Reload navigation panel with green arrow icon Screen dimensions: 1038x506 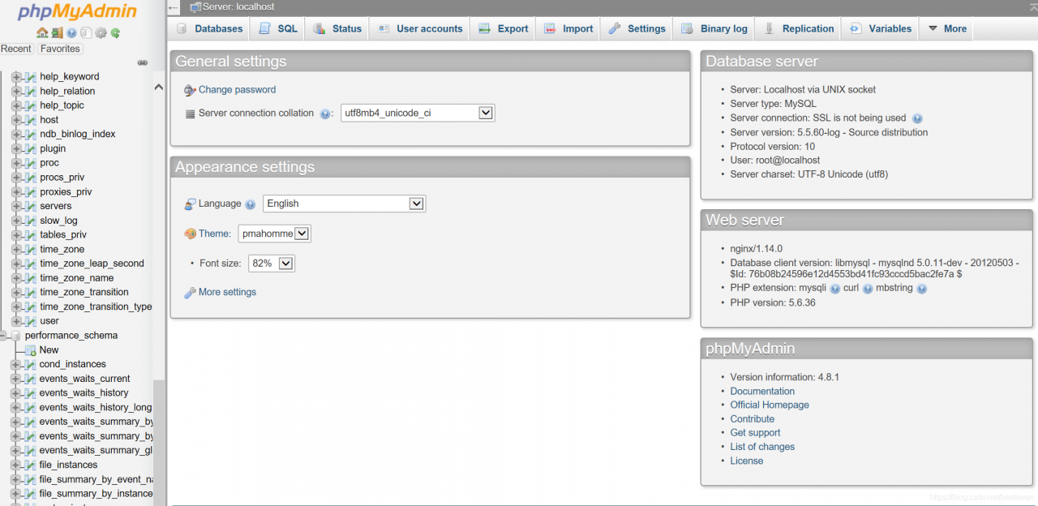pyautogui.click(x=115, y=33)
